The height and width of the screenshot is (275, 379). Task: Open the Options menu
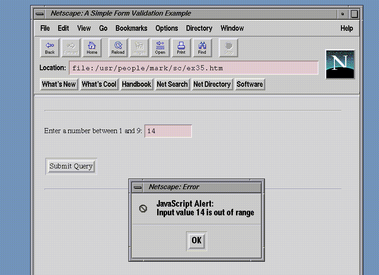166,28
